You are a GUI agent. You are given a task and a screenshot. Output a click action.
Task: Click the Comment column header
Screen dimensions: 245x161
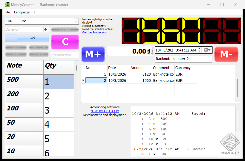[163, 68]
